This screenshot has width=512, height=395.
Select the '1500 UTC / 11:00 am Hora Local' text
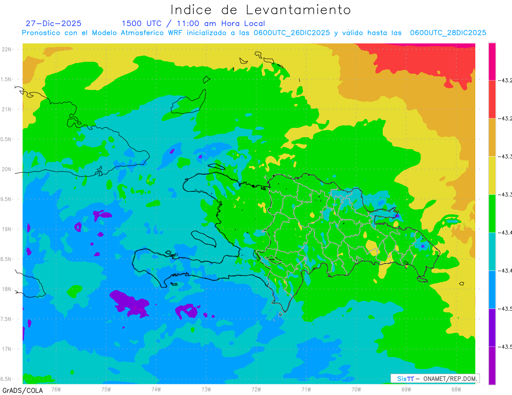coord(193,23)
